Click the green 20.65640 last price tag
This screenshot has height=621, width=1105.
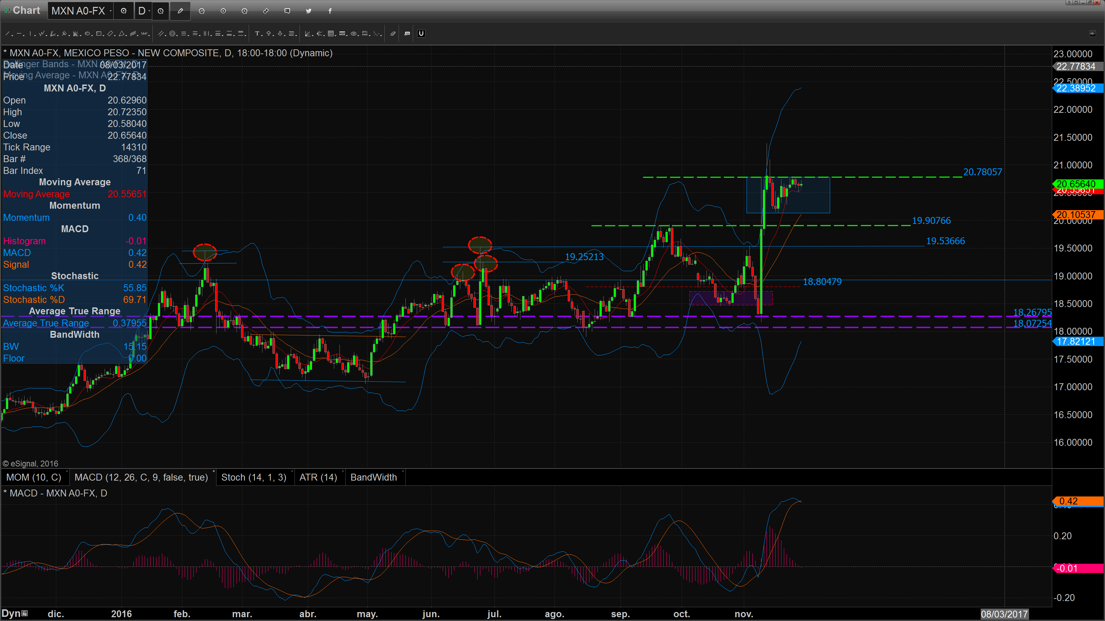pyautogui.click(x=1077, y=184)
